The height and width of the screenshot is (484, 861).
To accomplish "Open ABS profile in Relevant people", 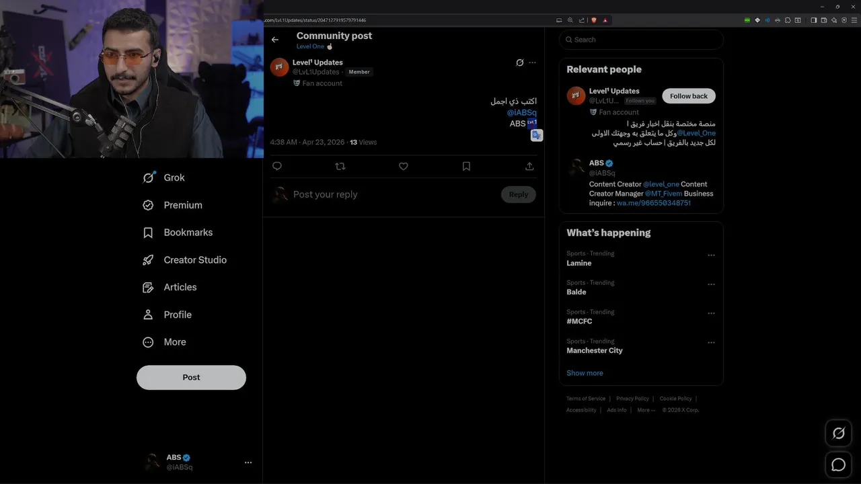I will pos(596,163).
